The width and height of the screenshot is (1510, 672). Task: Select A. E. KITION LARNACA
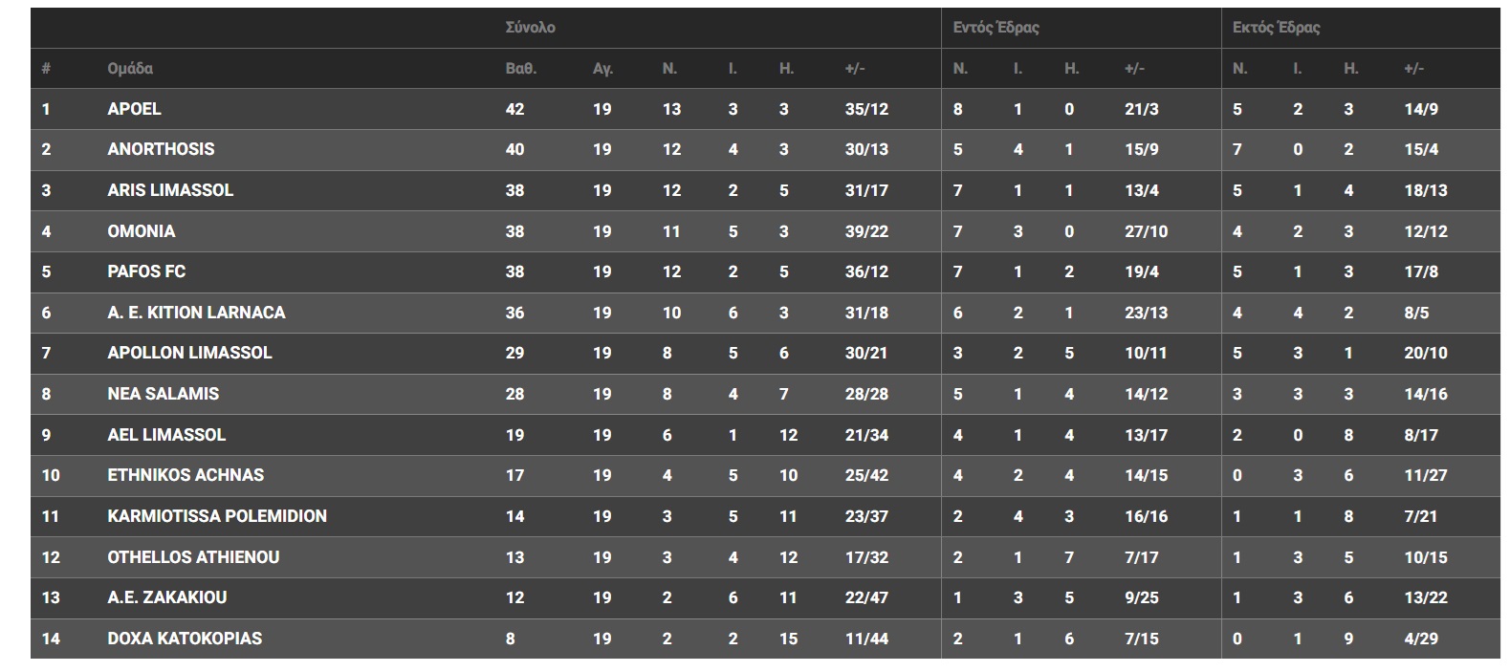[x=196, y=313]
